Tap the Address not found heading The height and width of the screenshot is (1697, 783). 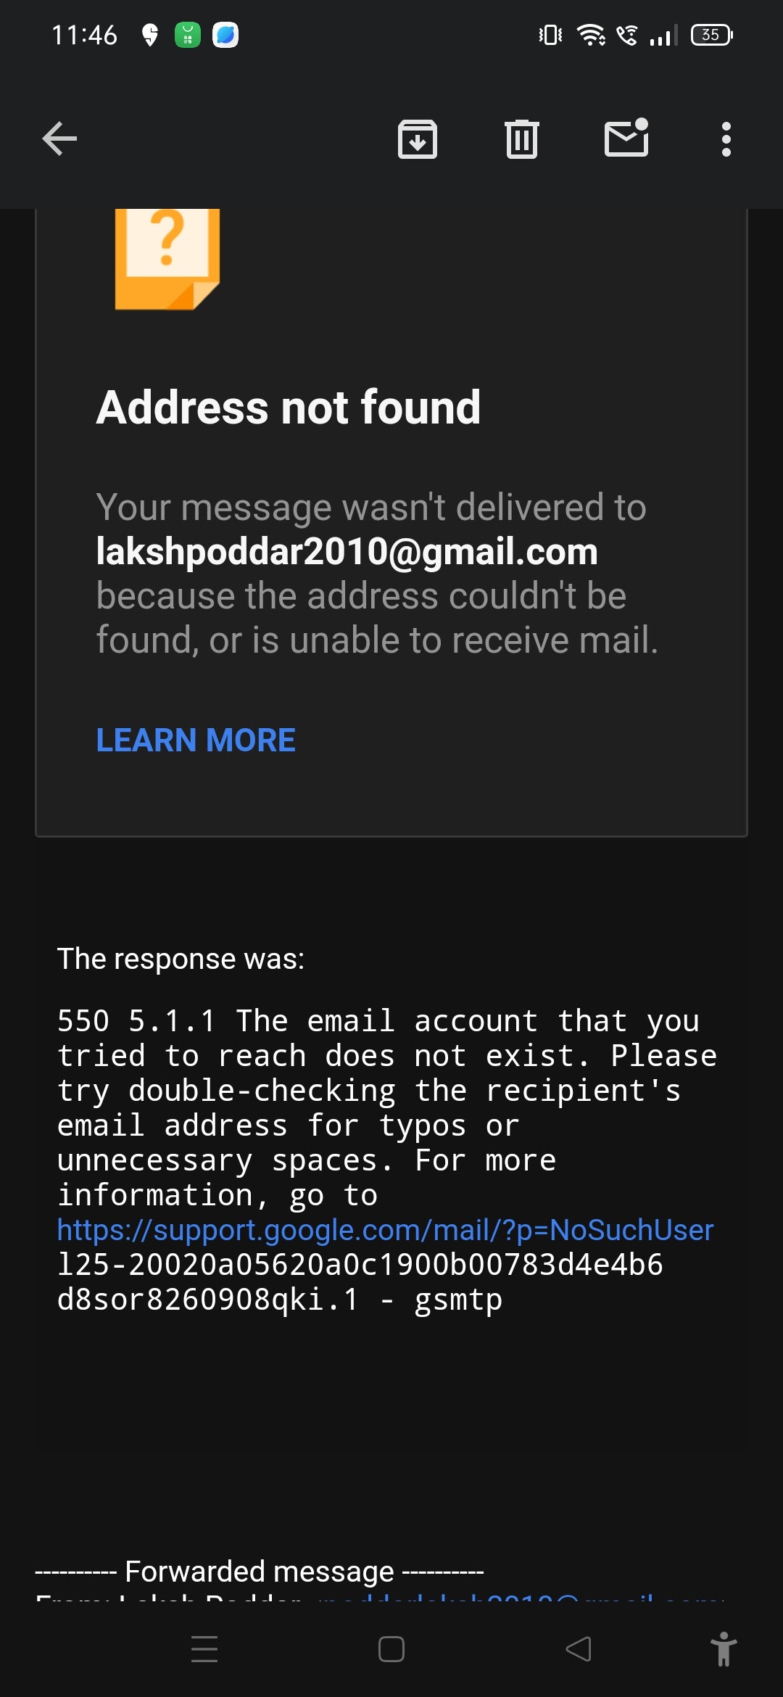289,407
